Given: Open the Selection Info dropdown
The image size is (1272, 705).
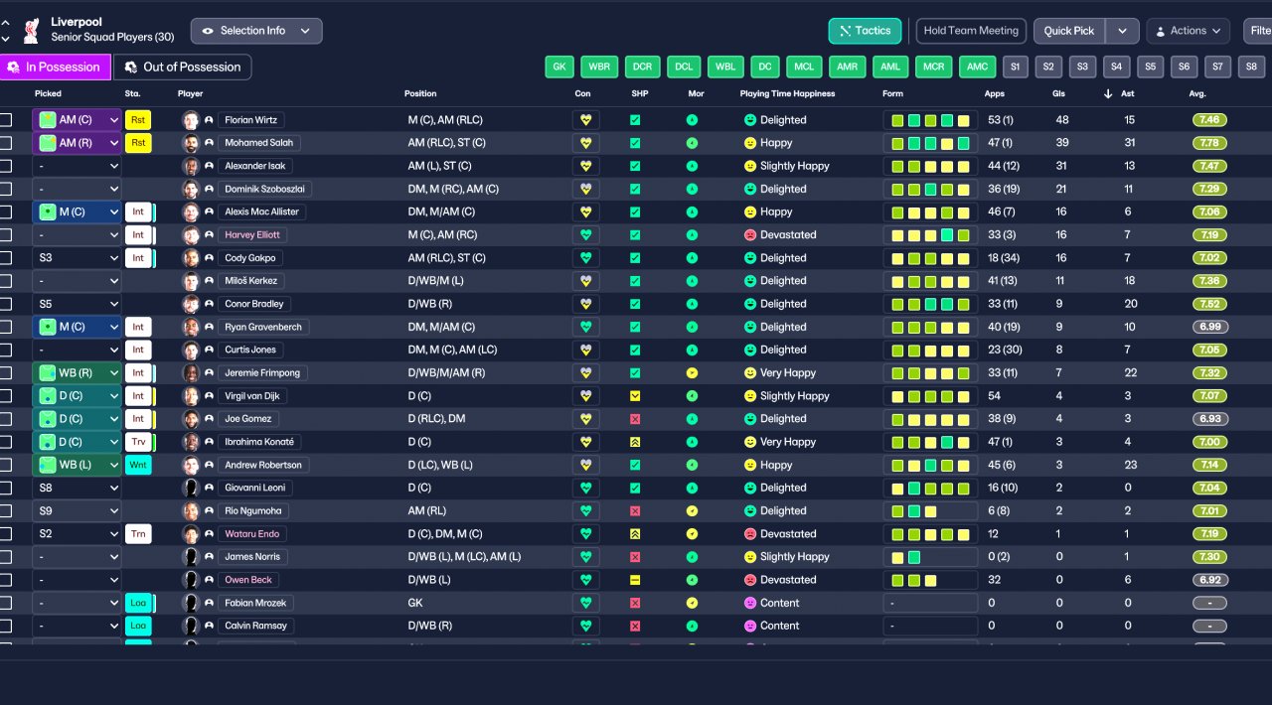Looking at the screenshot, I should tap(256, 31).
